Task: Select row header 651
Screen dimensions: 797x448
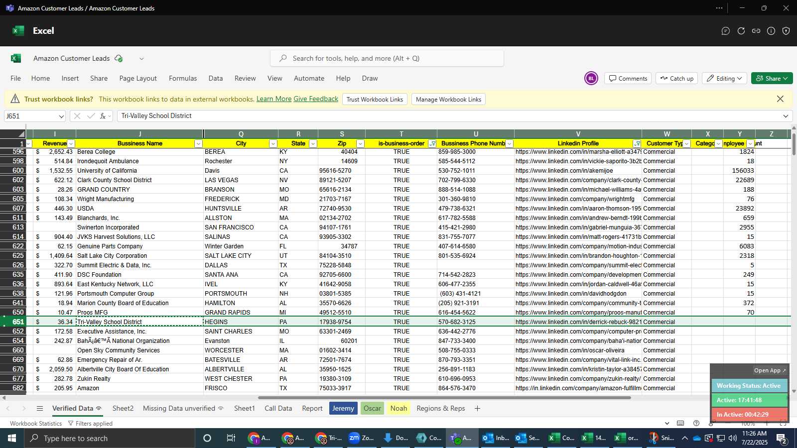Action: 18,322
